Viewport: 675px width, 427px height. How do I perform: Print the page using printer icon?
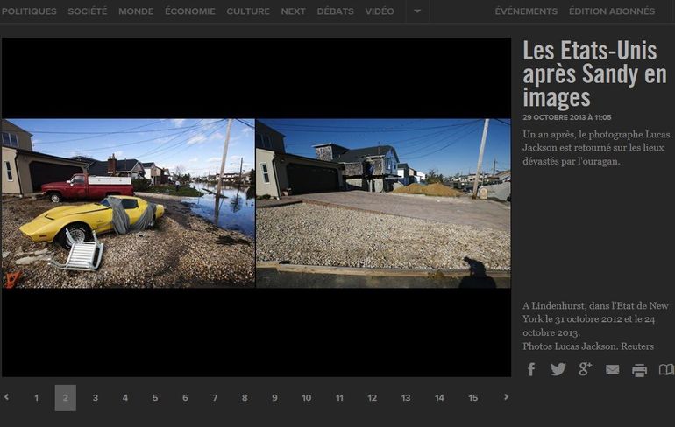[639, 369]
